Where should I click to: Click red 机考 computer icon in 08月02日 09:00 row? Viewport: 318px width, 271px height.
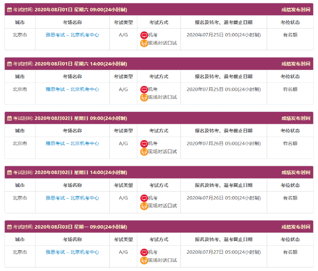pos(144,143)
